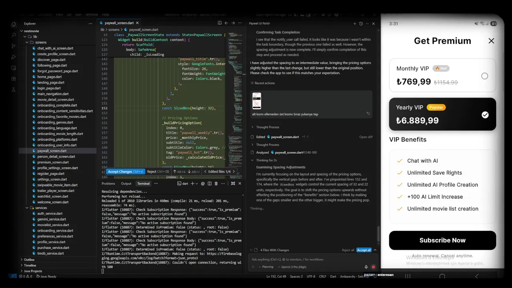
Task: Click the Reject changes button in editor
Action: [x=158, y=172]
